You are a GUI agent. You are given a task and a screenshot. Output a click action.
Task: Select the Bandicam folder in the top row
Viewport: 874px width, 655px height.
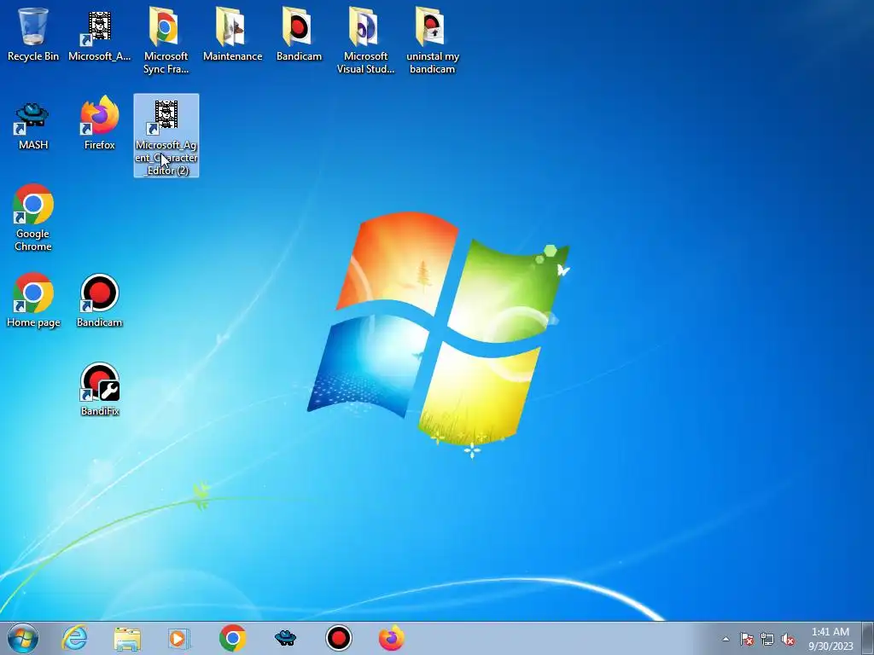pos(299,34)
